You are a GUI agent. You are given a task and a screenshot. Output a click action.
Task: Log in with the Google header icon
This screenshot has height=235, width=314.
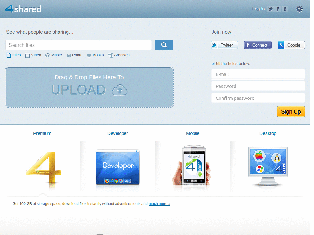(x=285, y=9)
